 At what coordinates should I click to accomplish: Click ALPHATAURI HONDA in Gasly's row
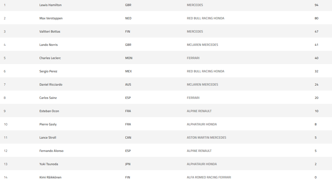[x=202, y=124]
